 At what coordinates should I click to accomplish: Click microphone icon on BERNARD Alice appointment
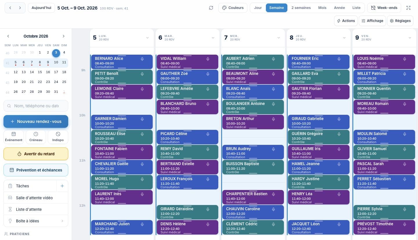pos(142,59)
